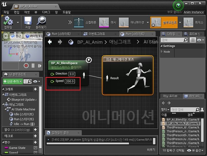Collapse the Event Graph (이벤트그래프) tree item
The height and width of the screenshot is (156, 207).
(x=3, y=94)
